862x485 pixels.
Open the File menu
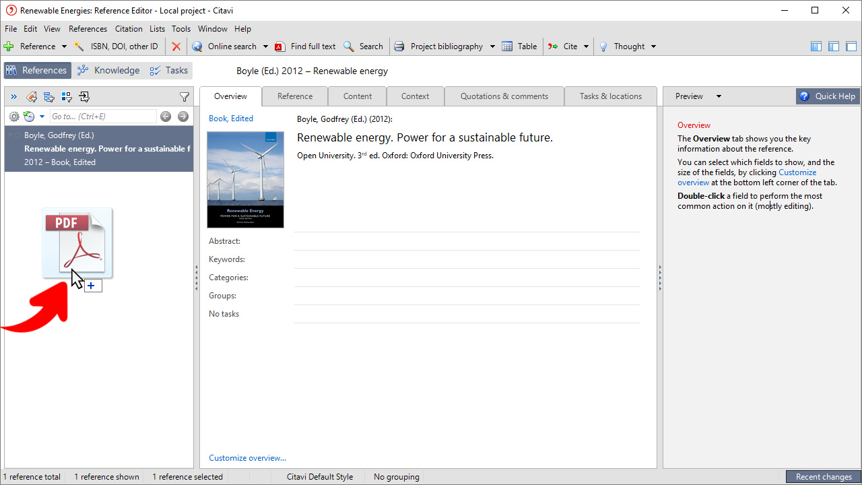(11, 29)
